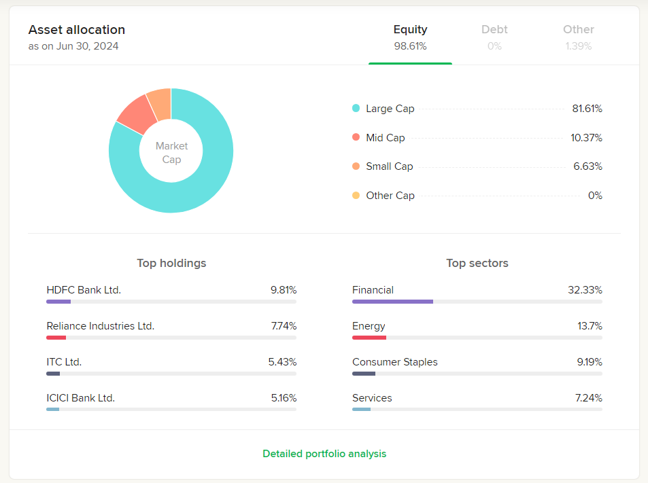The height and width of the screenshot is (483, 648).
Task: Click the Large Cap teal legend dot
Action: pyautogui.click(x=356, y=109)
